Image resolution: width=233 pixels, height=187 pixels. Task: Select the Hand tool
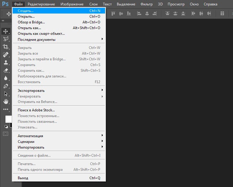pyautogui.click(x=6, y=101)
